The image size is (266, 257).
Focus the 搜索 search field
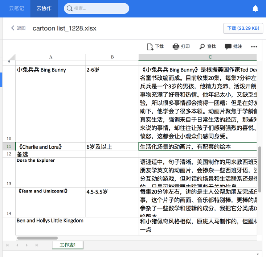pyautogui.click(x=97, y=8)
